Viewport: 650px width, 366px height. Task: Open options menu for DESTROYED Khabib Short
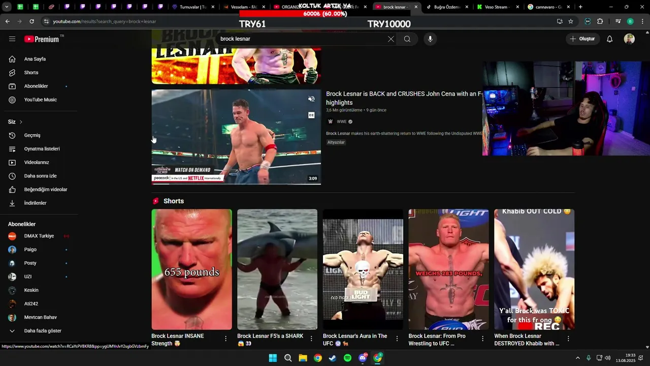pyautogui.click(x=568, y=339)
